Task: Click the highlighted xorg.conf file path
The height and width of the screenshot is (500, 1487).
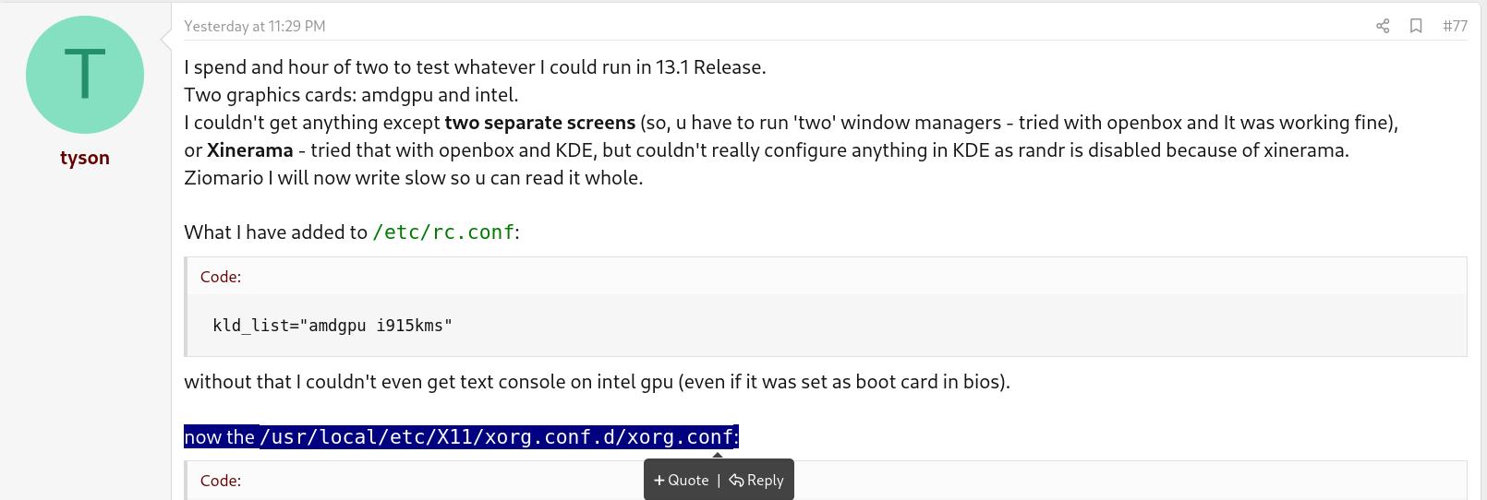Action: pos(497,436)
